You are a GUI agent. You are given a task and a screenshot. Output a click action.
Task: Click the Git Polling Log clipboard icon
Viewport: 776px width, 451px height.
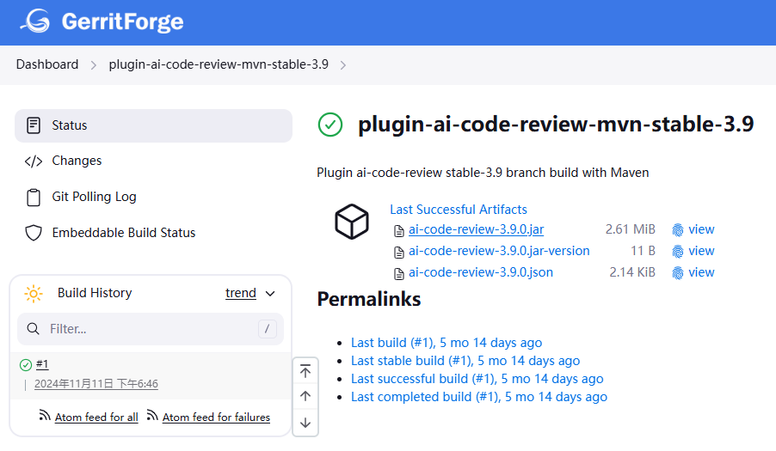(34, 197)
